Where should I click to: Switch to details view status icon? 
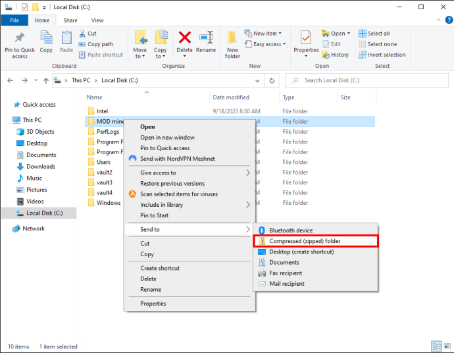click(436, 346)
